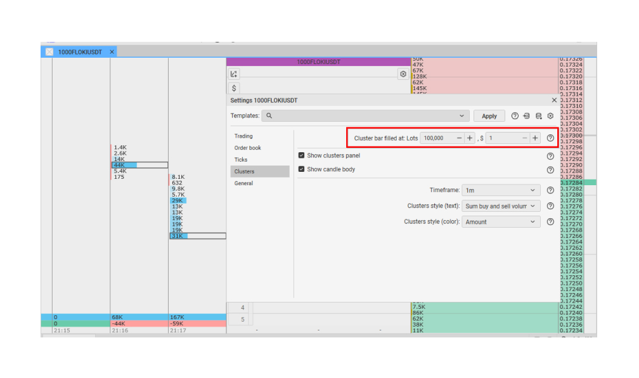The width and height of the screenshot is (639, 378).
Task: Click the 7.5K bid order book row
Action: click(x=484, y=306)
